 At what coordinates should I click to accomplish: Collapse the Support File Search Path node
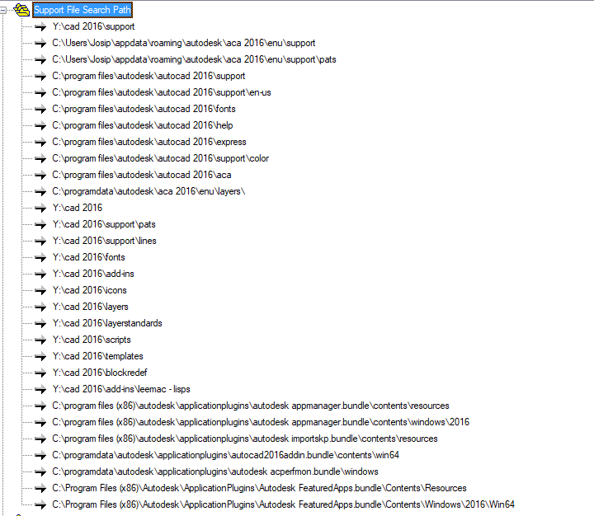2,10
